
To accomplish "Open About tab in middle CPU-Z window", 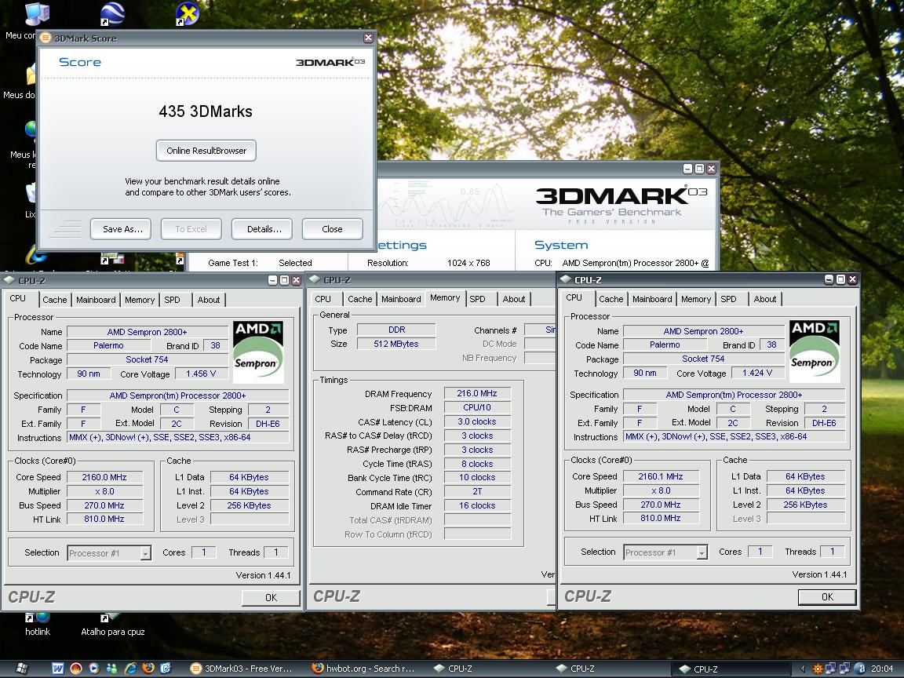I will [514, 299].
